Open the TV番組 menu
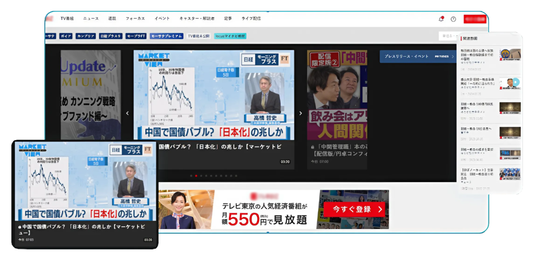 click(x=67, y=19)
